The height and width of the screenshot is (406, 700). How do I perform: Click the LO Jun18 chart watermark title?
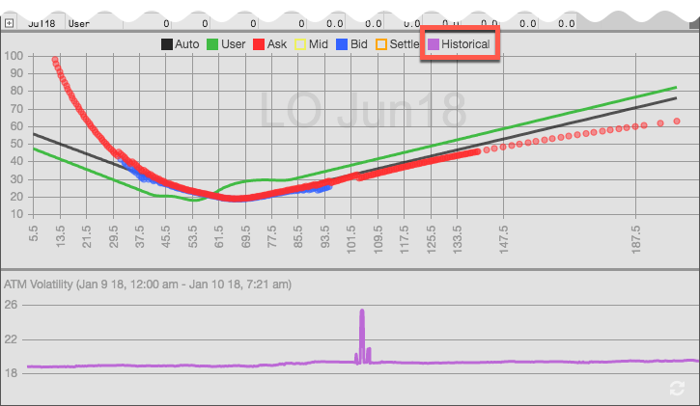click(363, 111)
